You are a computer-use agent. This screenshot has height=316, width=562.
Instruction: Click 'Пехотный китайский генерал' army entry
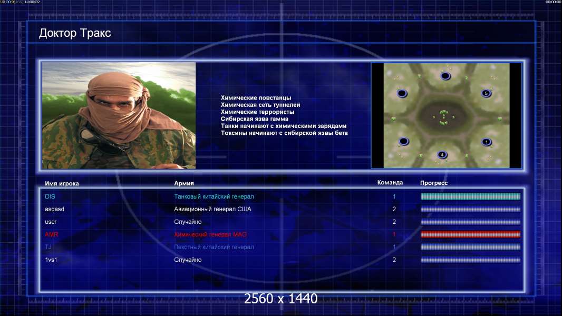point(214,247)
